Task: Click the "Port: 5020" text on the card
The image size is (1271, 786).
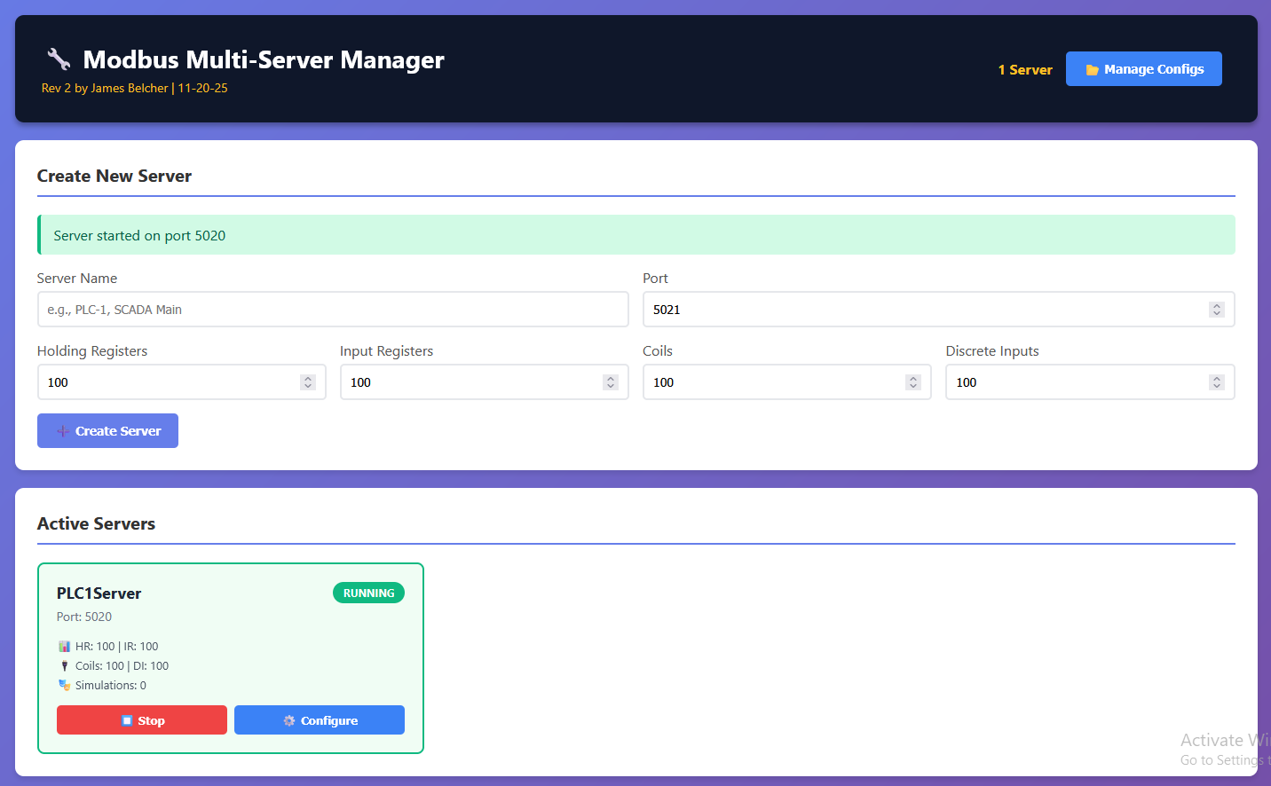Action: pyautogui.click(x=84, y=617)
